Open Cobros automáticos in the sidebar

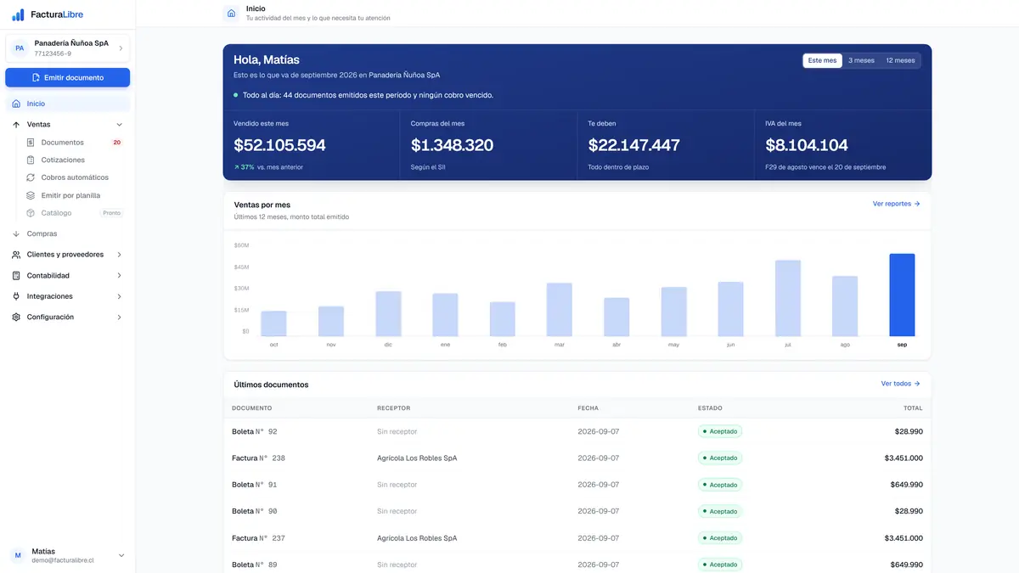click(x=73, y=177)
